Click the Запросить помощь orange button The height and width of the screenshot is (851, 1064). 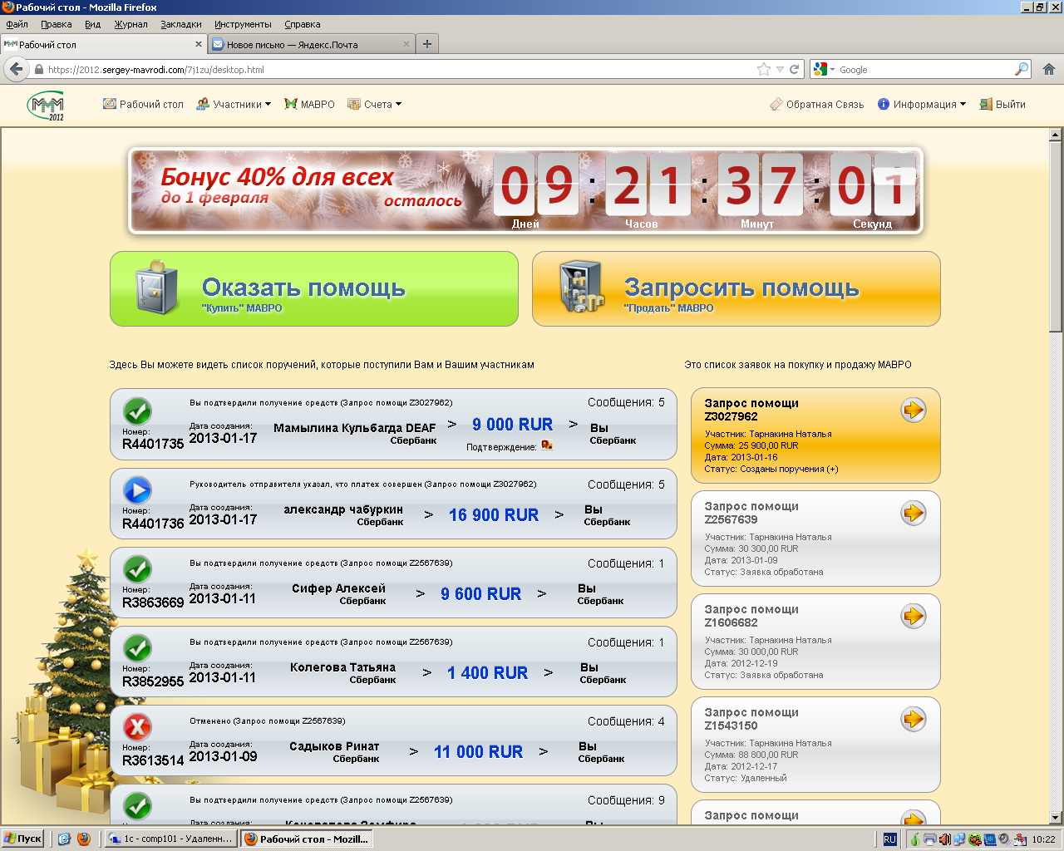736,288
